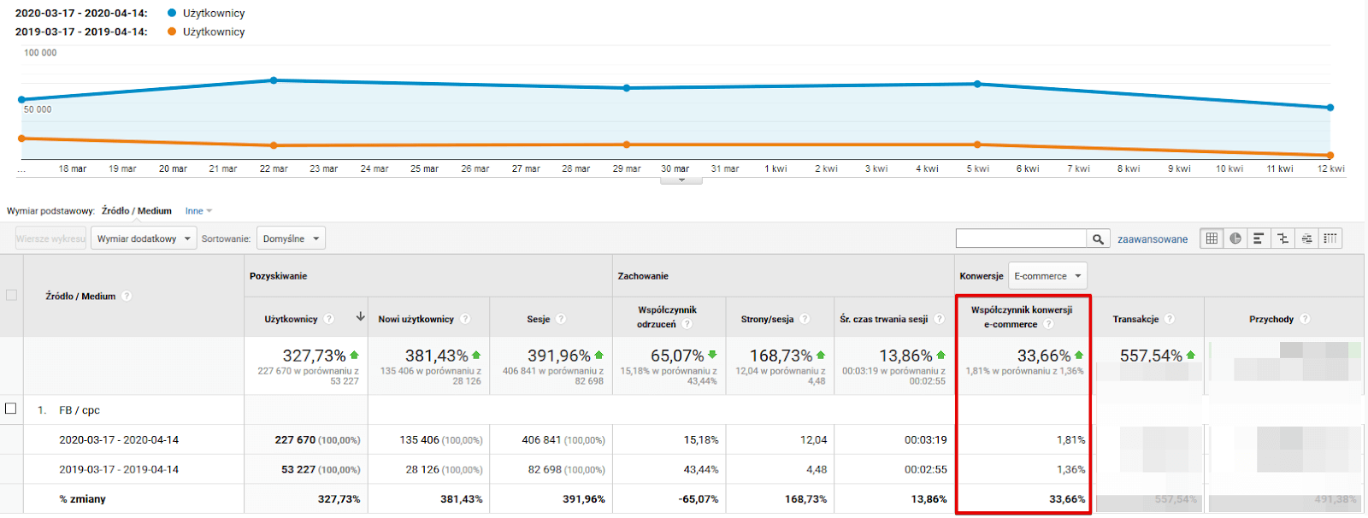
Task: Click the search magnifier icon
Action: tap(1099, 238)
